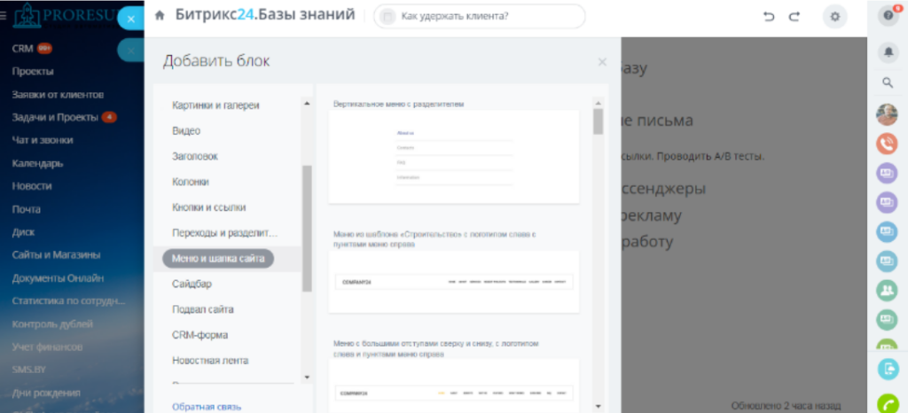Add the vertical menu with separator block
The height and width of the screenshot is (413, 908).
[x=454, y=156]
